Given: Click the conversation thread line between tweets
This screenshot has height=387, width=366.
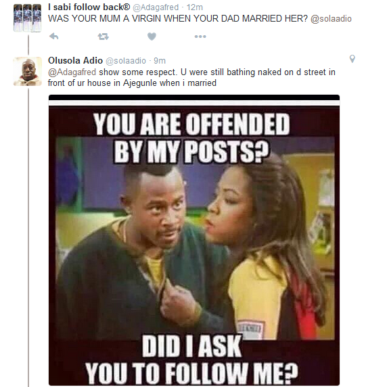Looking at the screenshot, I should pos(28,45).
